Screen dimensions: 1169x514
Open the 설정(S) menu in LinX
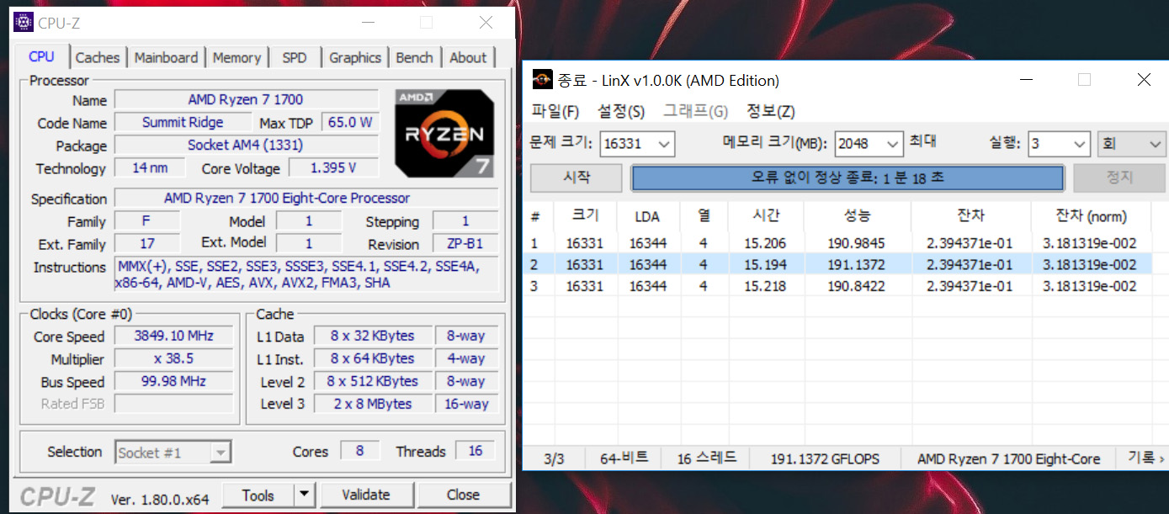pyautogui.click(x=621, y=111)
